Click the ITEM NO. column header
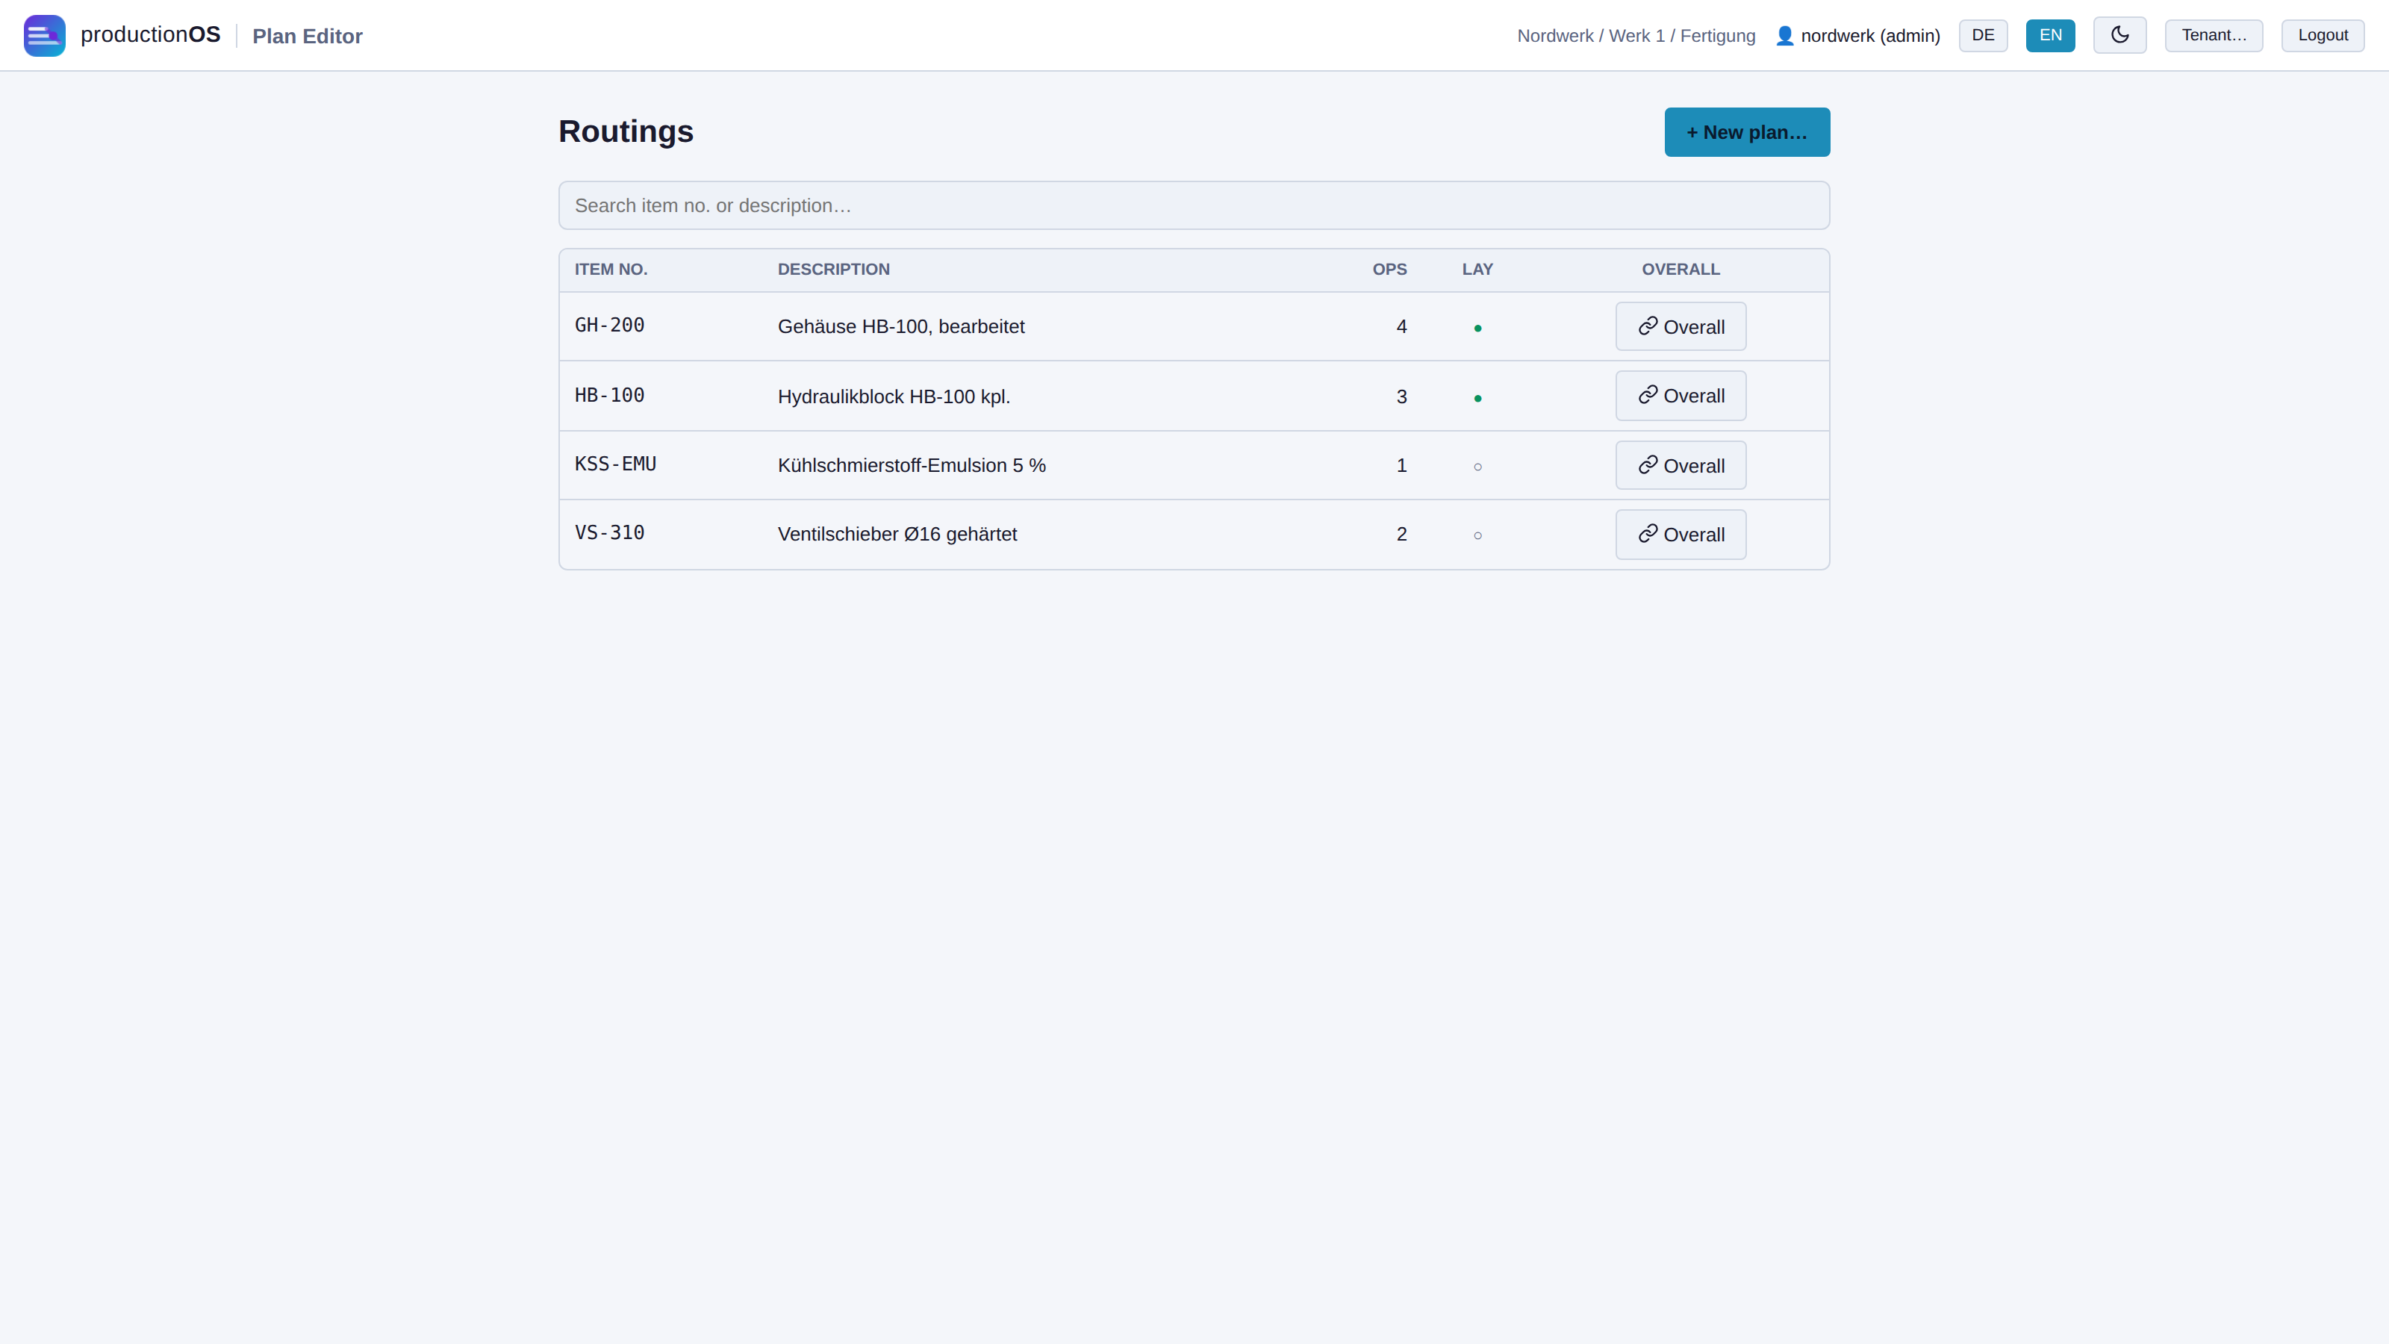 coord(610,269)
